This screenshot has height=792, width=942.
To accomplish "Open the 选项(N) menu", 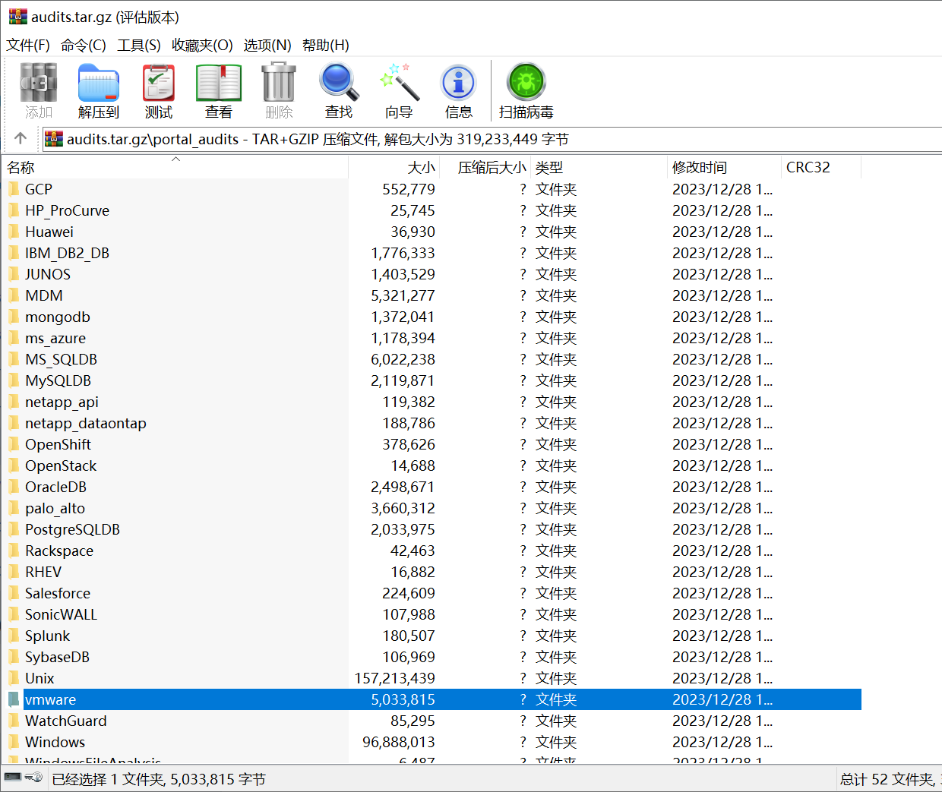I will tap(267, 46).
